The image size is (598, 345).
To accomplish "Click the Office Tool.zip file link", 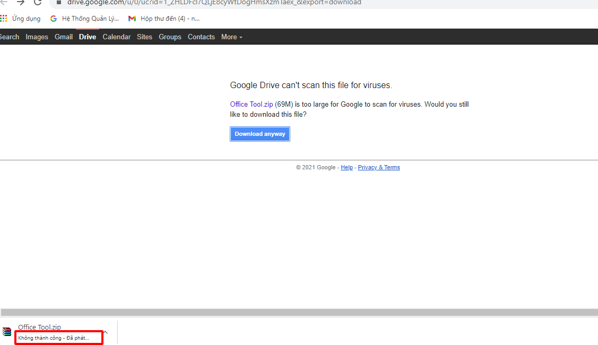I will (252, 104).
